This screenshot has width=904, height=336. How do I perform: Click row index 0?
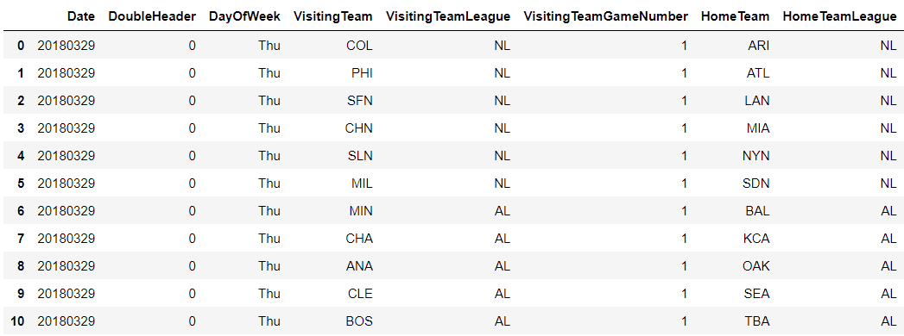coord(21,46)
